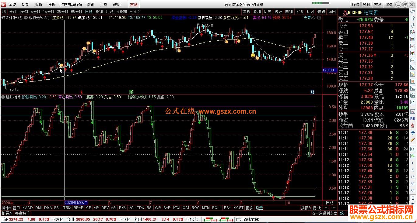Select the 周线 weekly chart tab

tap(99, 12)
